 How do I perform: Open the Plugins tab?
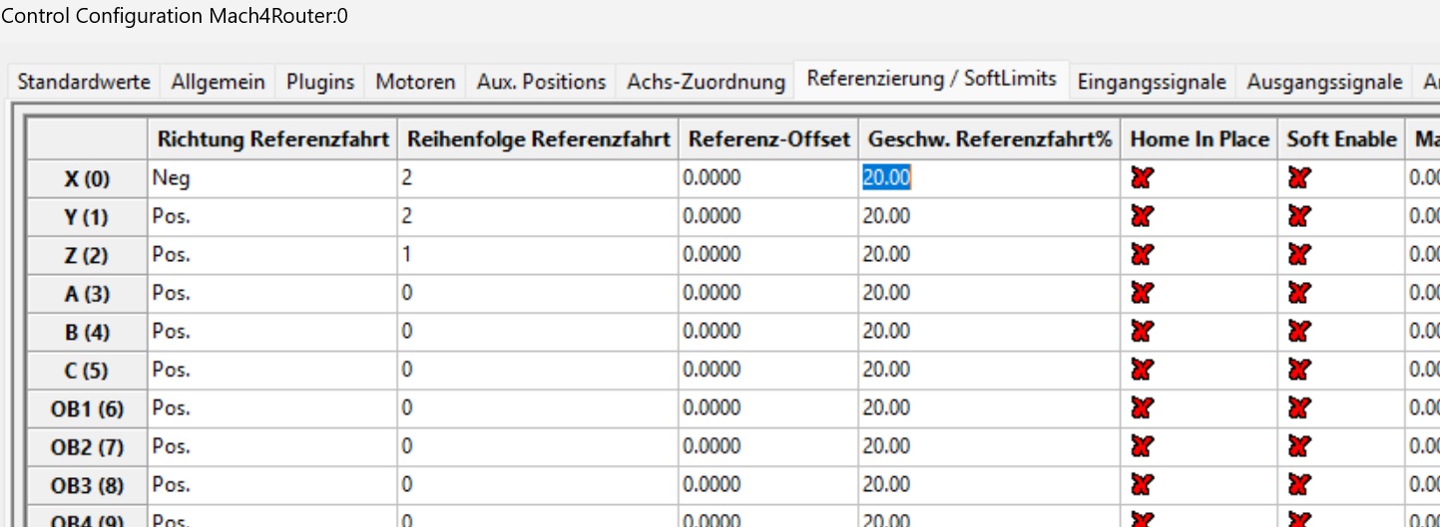pyautogui.click(x=320, y=82)
